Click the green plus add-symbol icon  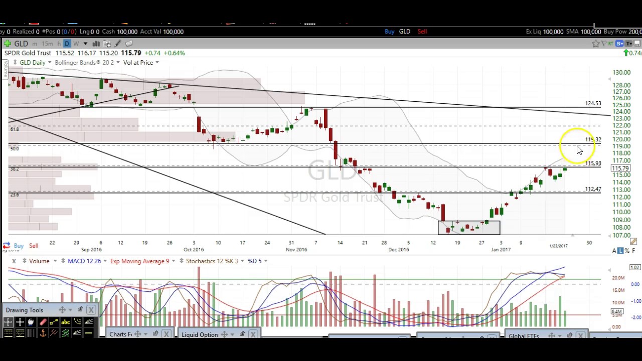tap(8, 44)
